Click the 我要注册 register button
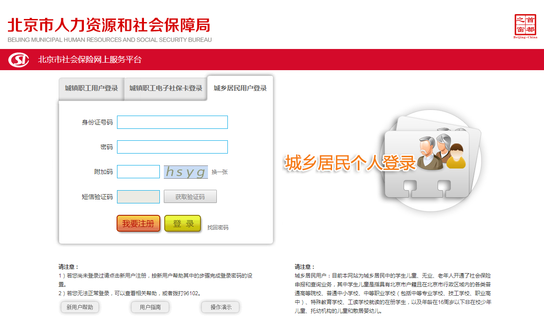The image size is (544, 323). pyautogui.click(x=138, y=223)
